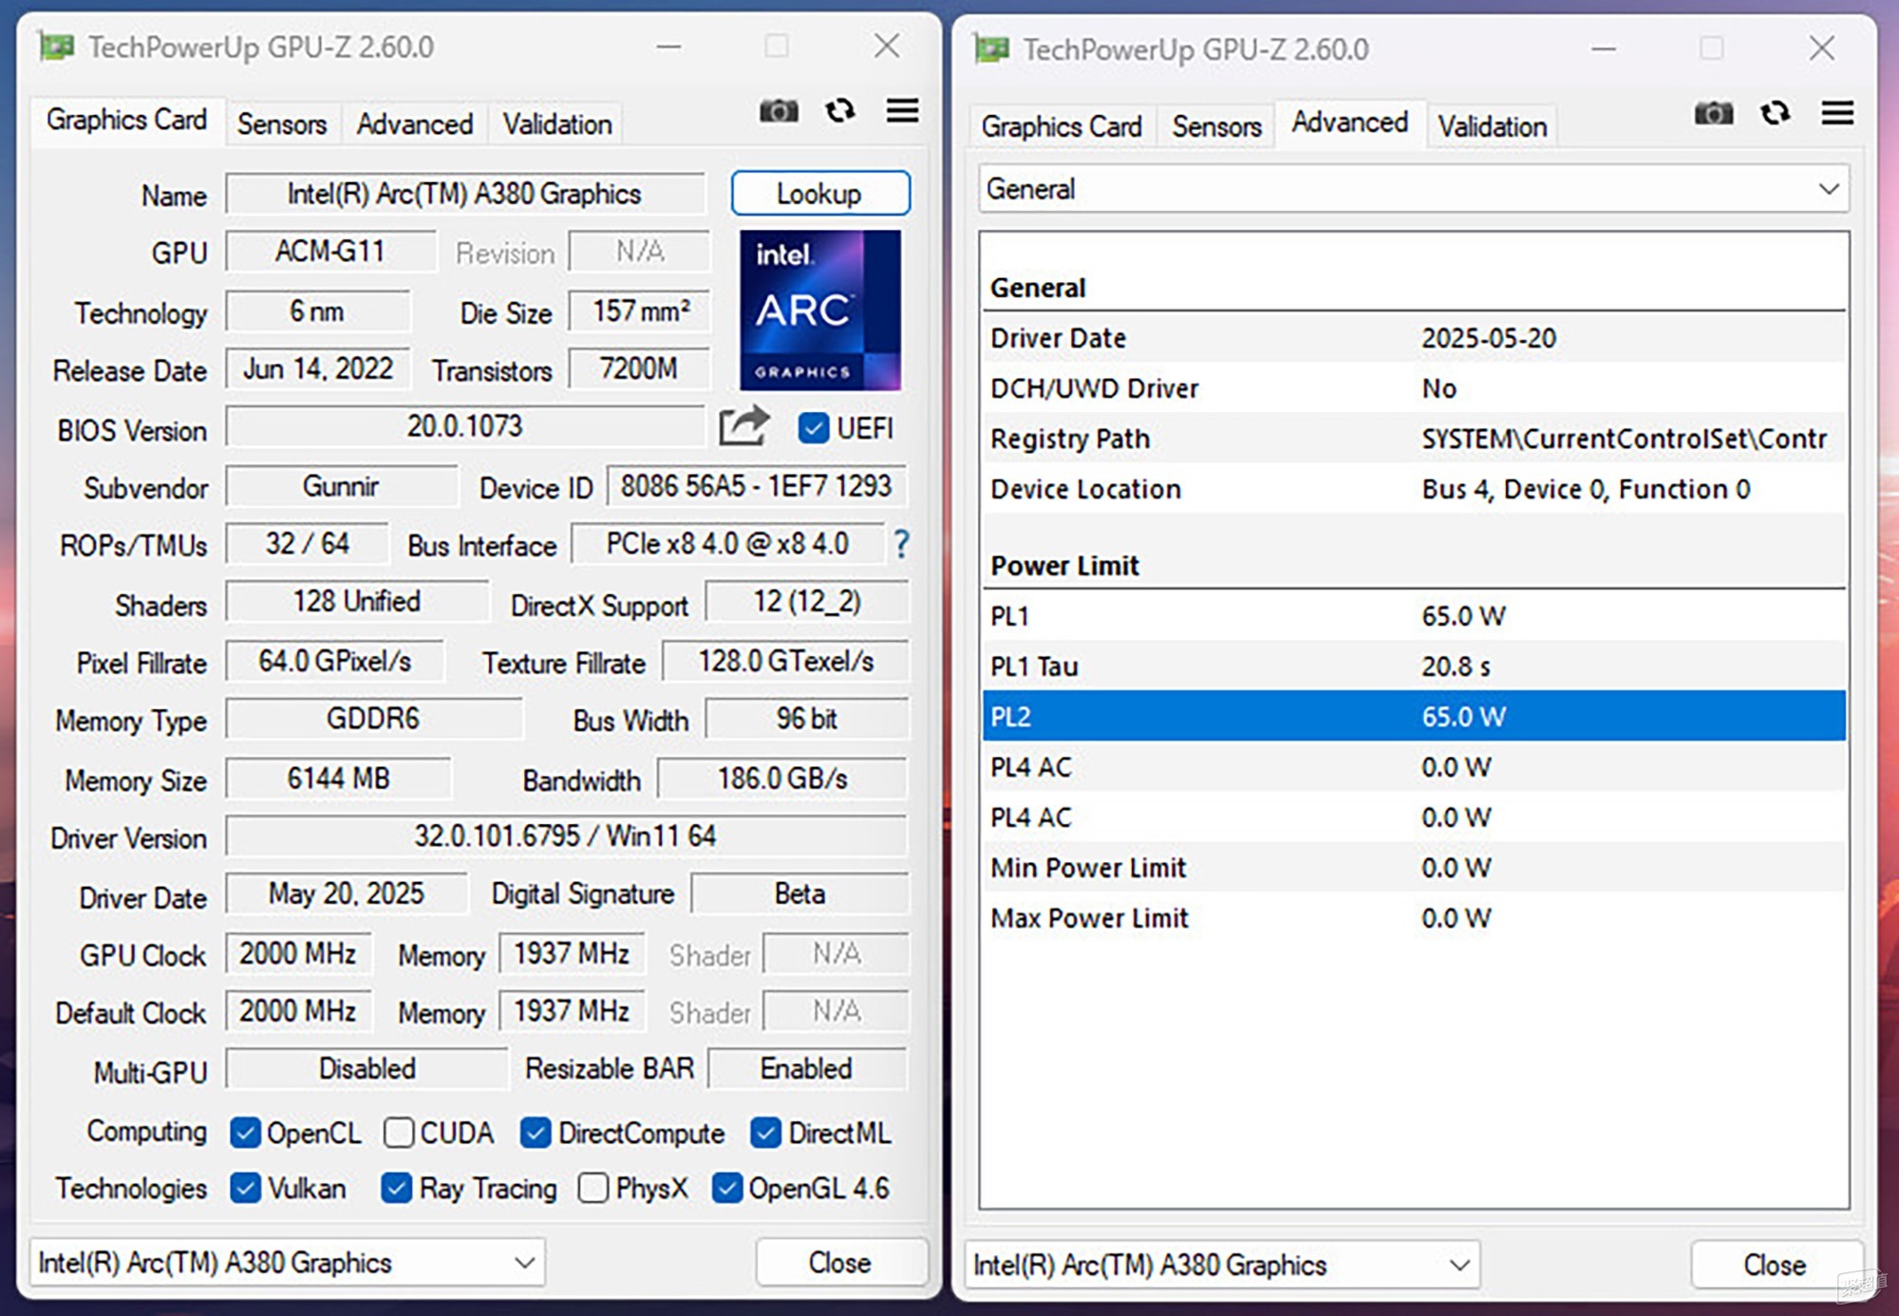Click the screenshot camera icon in left window
Viewport: 1899px width, 1316px height.
point(779,111)
